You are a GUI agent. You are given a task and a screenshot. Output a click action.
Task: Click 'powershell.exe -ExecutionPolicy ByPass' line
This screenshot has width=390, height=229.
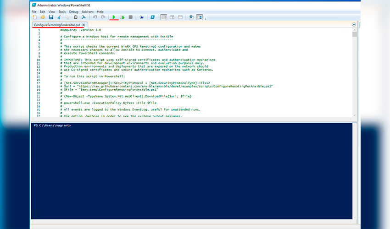click(108, 103)
